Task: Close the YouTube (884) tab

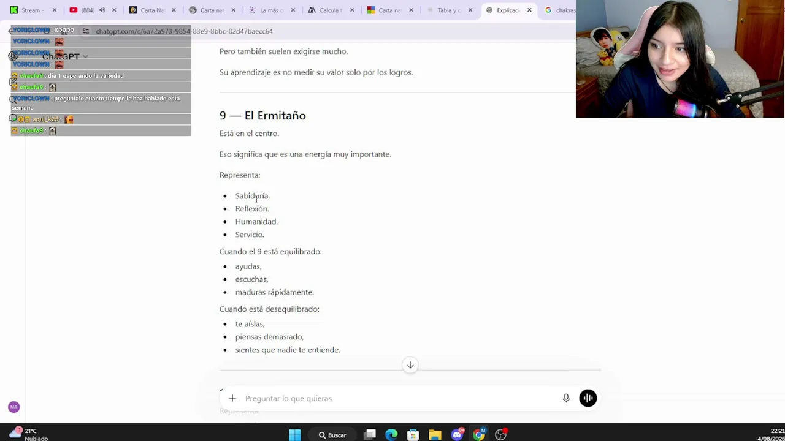Action: point(114,10)
